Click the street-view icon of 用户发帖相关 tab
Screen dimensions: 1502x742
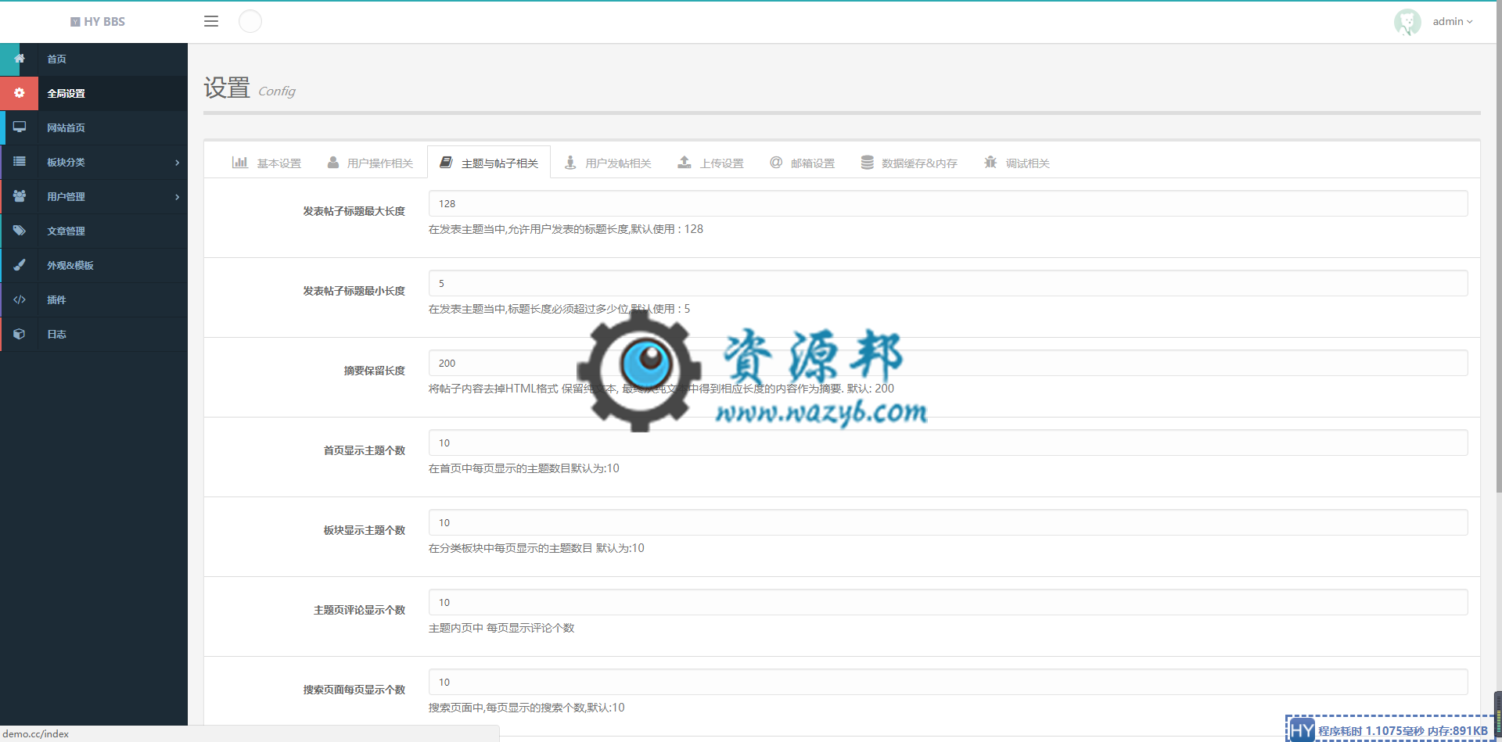[x=570, y=162]
